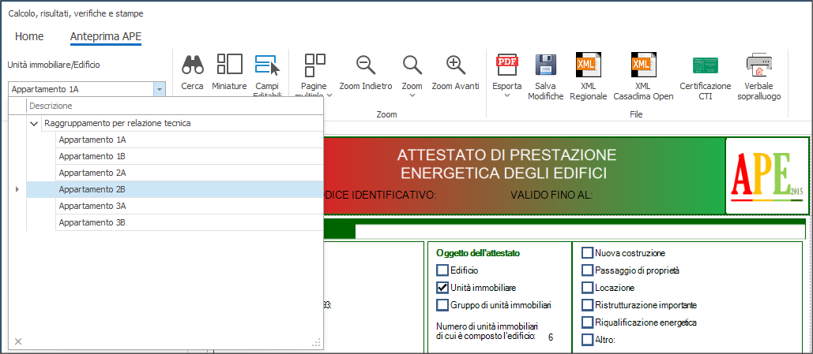The height and width of the screenshot is (354, 813).
Task: Tick the Locazione checkbox
Action: 587,288
